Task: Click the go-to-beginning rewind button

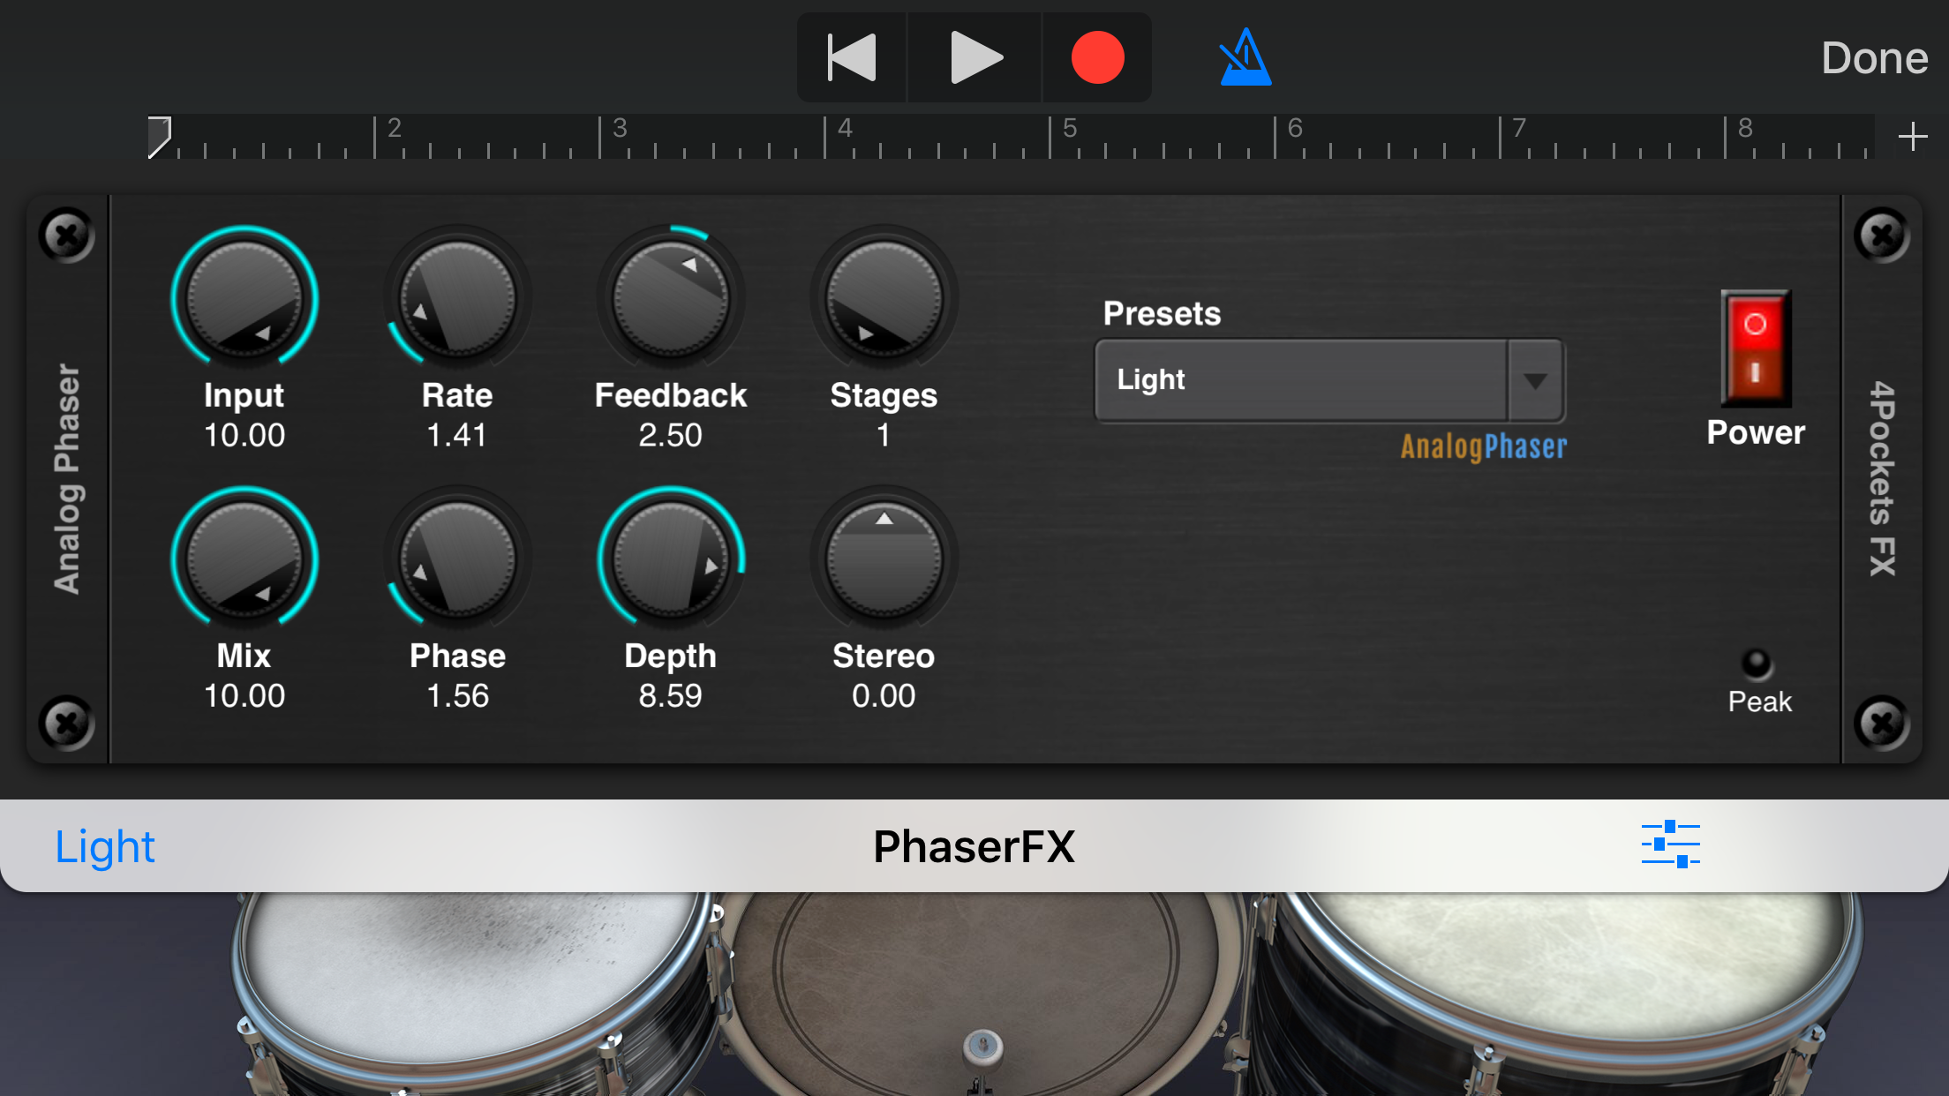Action: click(x=852, y=58)
